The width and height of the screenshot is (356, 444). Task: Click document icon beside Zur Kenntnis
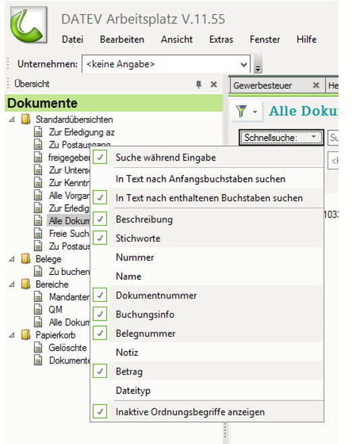[38, 183]
